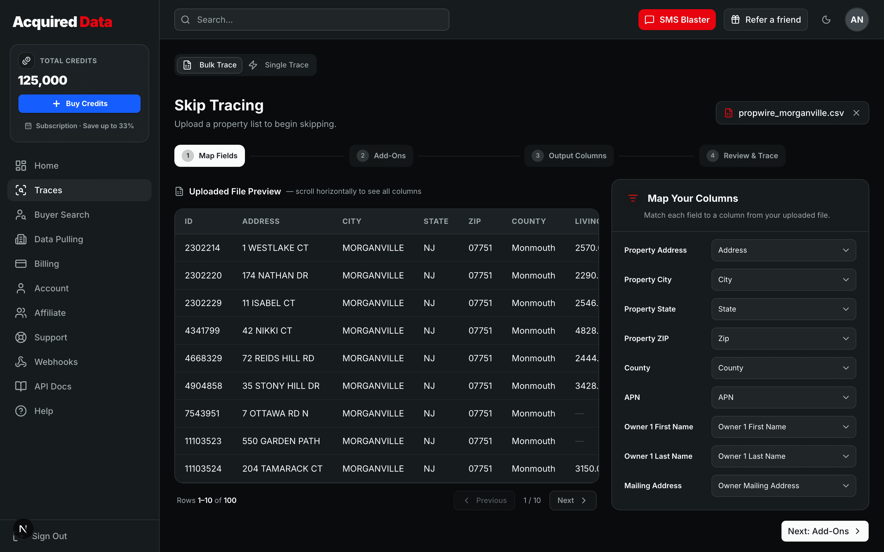Click the SMS Blaster chat bubble icon

[x=649, y=20]
